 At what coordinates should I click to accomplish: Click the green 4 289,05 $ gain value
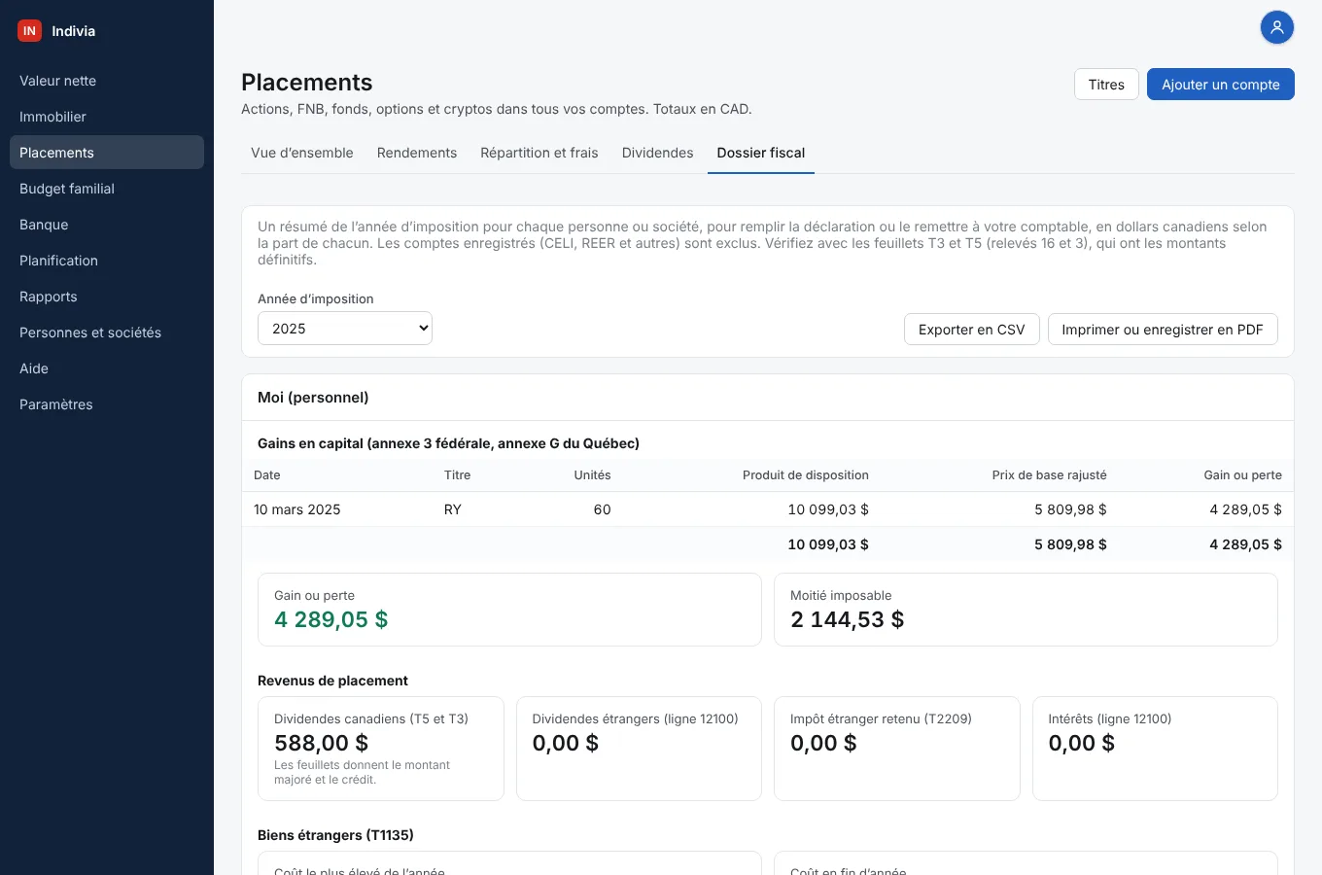(x=331, y=619)
